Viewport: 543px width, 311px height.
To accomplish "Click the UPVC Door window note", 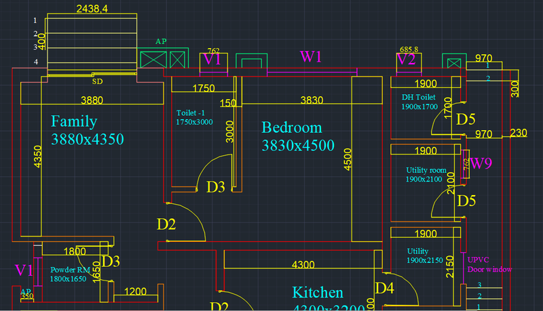I will (489, 265).
